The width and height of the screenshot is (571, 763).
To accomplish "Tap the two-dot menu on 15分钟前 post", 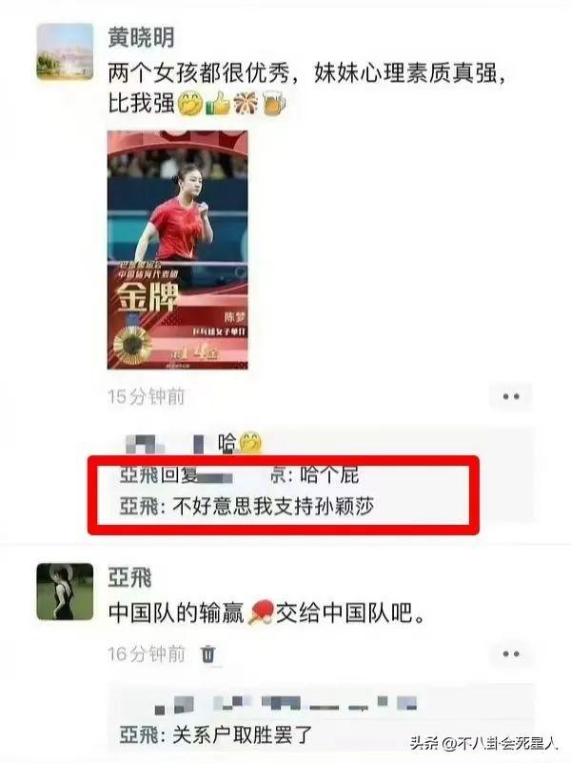I will point(511,396).
